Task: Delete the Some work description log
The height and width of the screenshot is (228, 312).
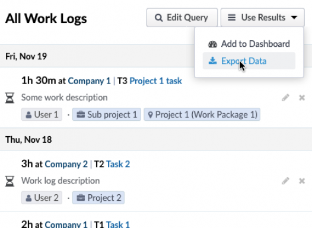Action: click(302, 98)
